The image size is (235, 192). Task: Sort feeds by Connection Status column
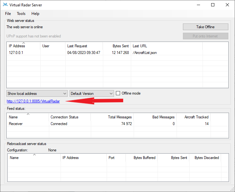(70, 117)
